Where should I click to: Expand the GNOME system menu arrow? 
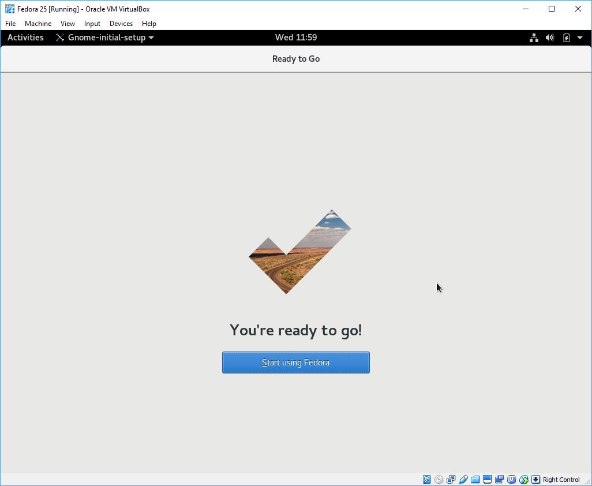tap(580, 38)
